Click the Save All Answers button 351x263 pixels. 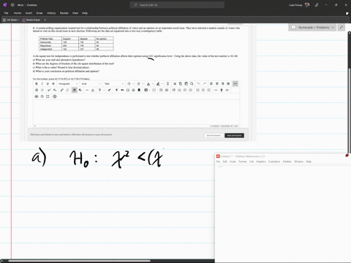(214, 135)
